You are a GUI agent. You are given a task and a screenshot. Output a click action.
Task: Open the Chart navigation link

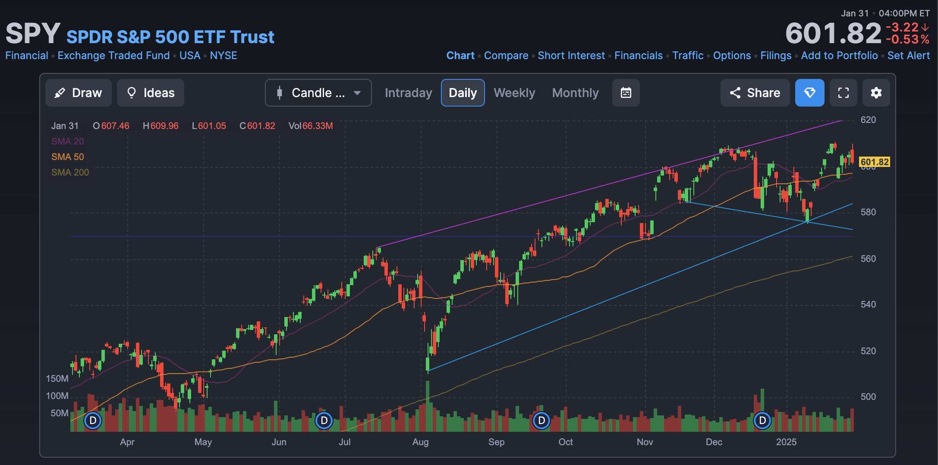pos(460,56)
